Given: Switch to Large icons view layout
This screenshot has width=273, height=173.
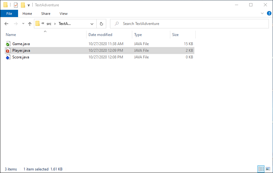Looking at the screenshot, I should coord(267,169).
